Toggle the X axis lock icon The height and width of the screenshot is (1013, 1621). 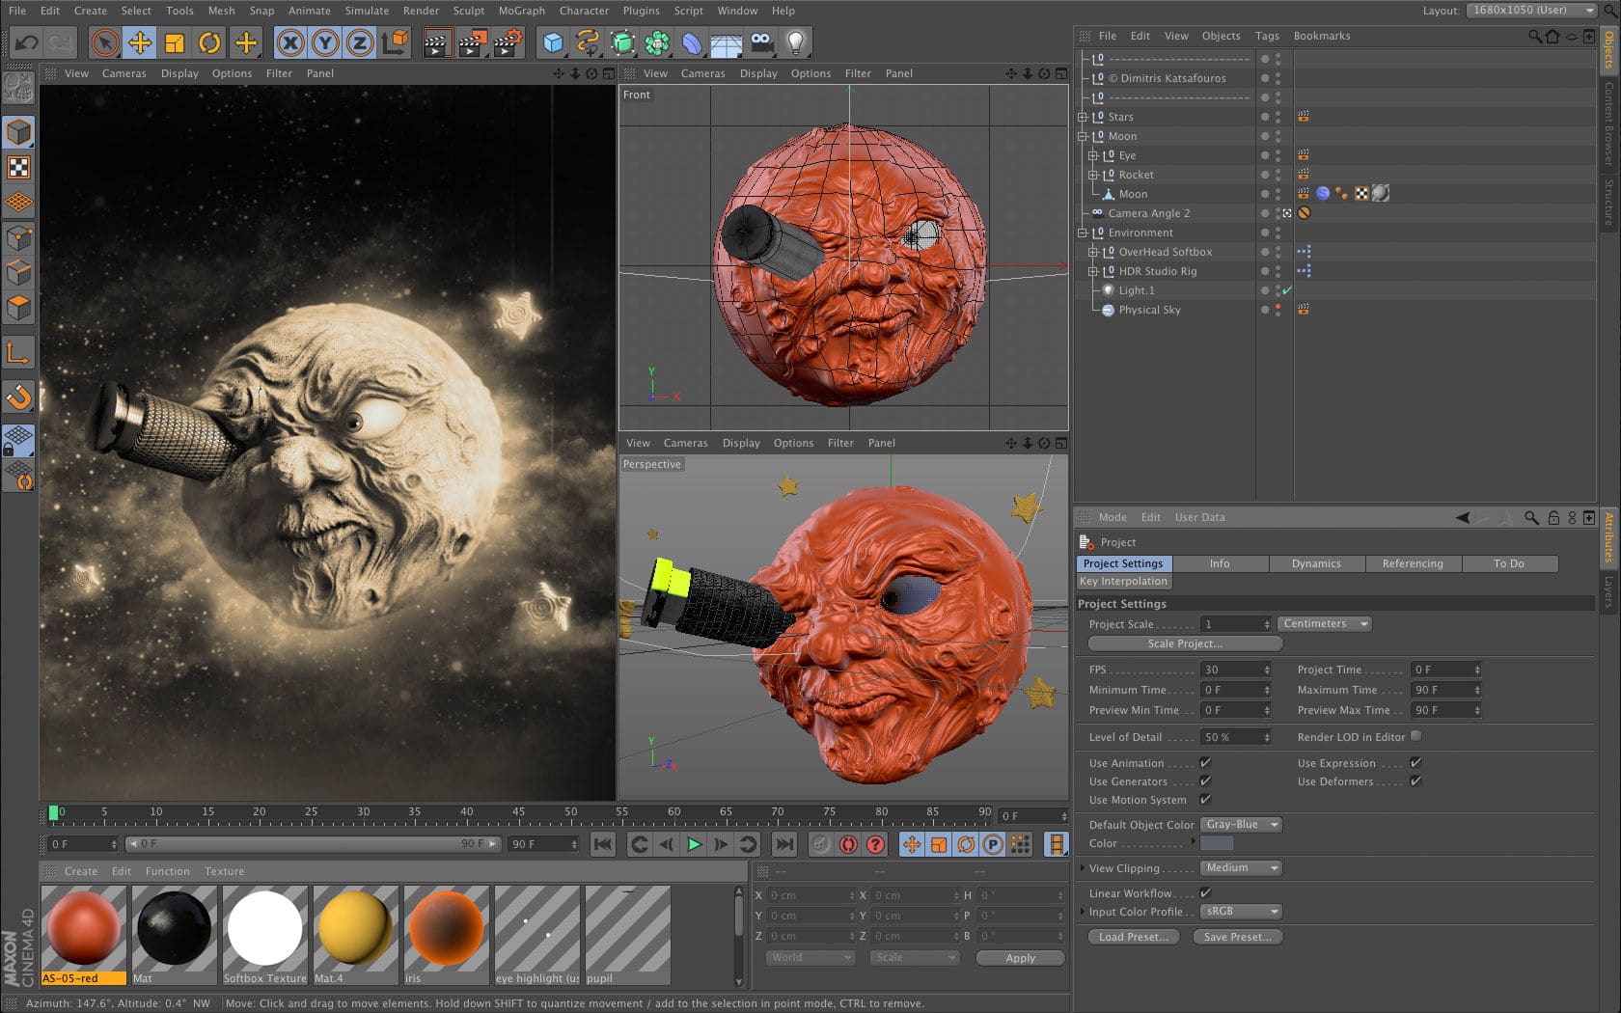coord(290,42)
